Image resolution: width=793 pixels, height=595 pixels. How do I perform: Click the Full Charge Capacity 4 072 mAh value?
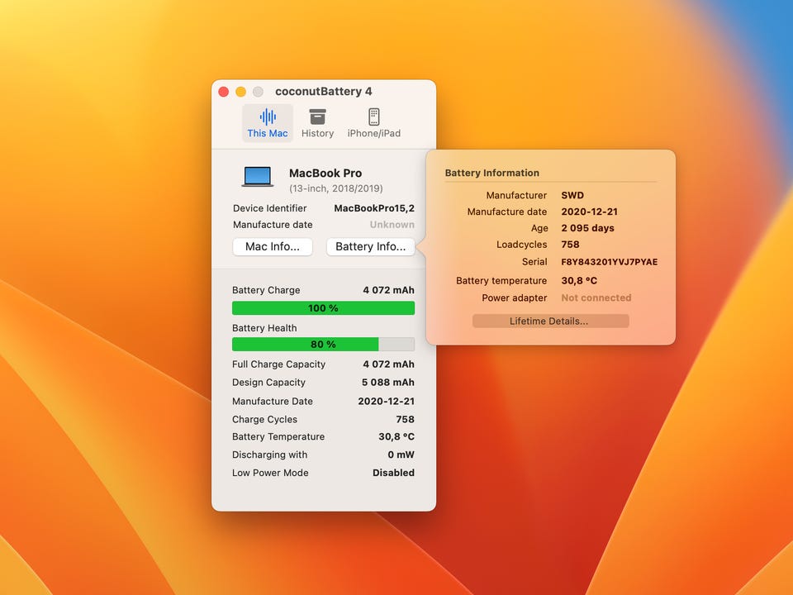[x=388, y=364]
